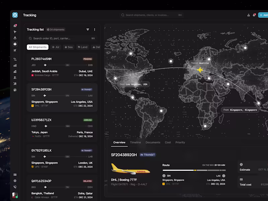This screenshot has width=268, height=201.
Task: Open the navigation arrow sidebar icon
Action: tap(15, 32)
